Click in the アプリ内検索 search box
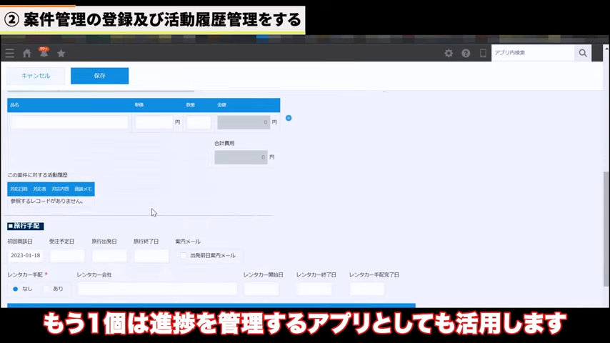 click(x=533, y=53)
